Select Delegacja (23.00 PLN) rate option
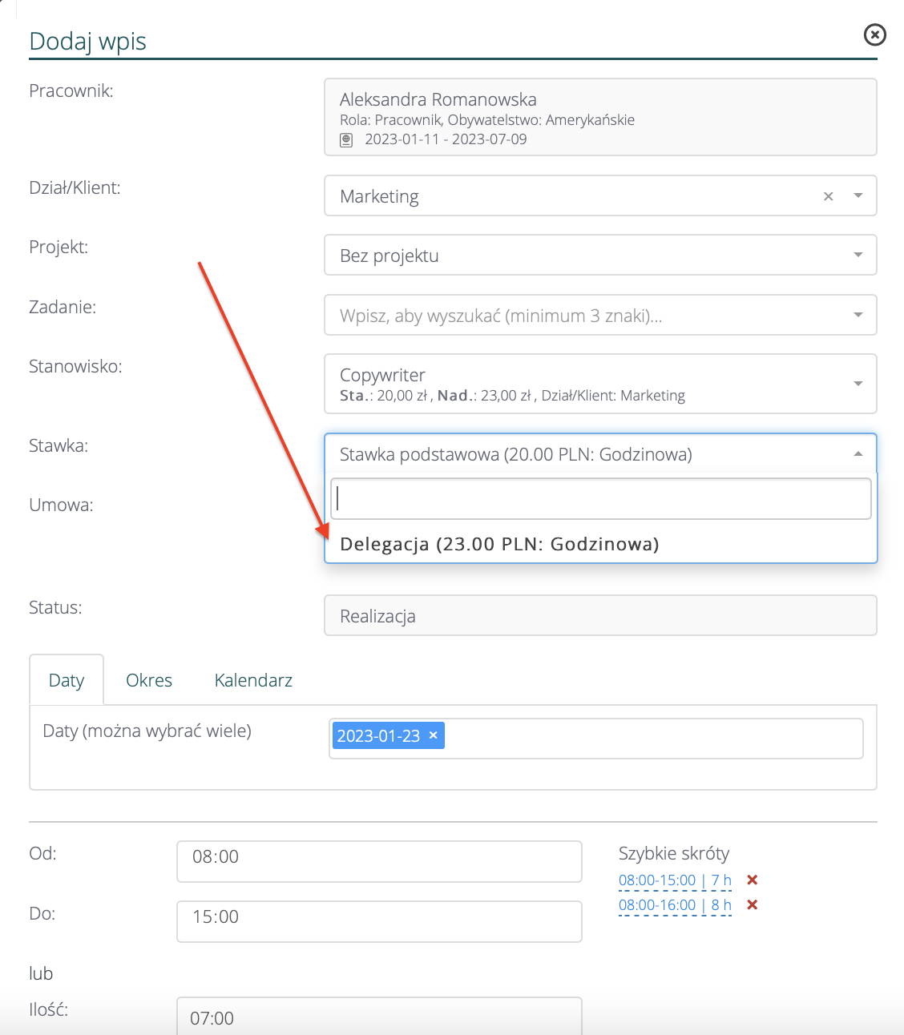 coord(499,544)
